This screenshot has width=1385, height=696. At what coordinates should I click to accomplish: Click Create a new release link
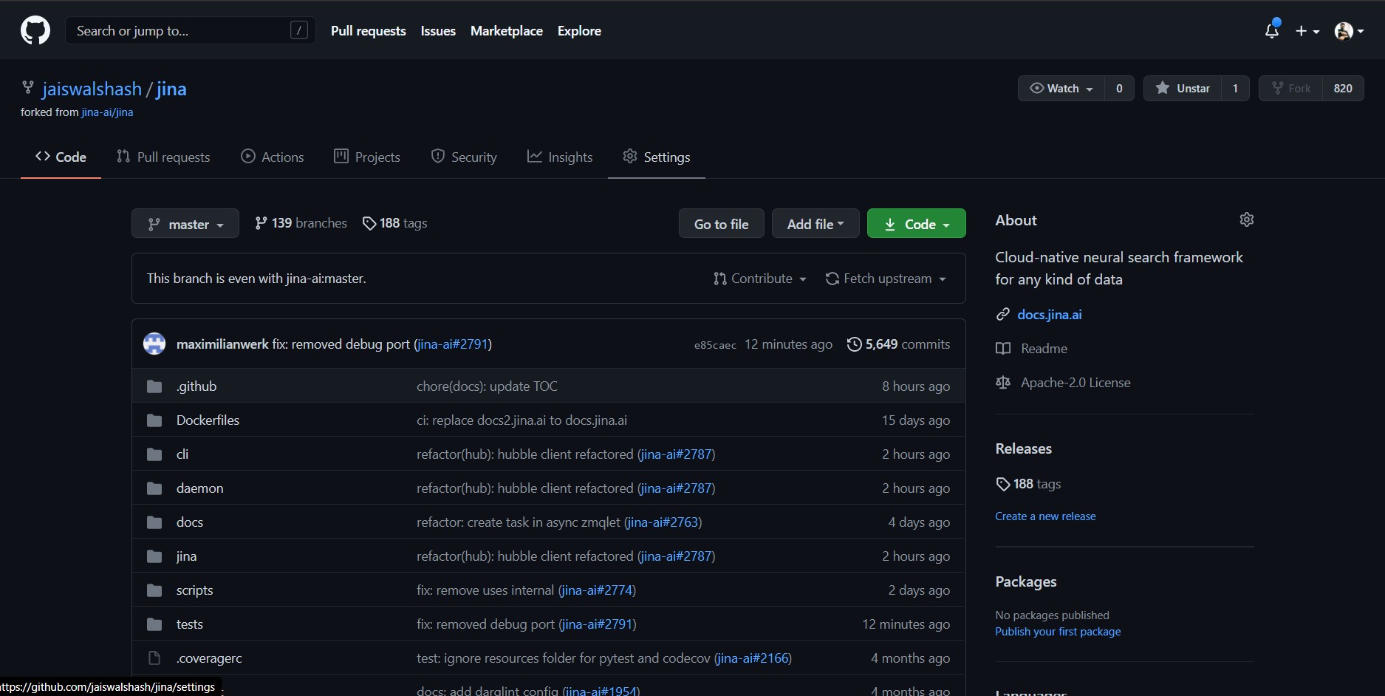pyautogui.click(x=1045, y=516)
